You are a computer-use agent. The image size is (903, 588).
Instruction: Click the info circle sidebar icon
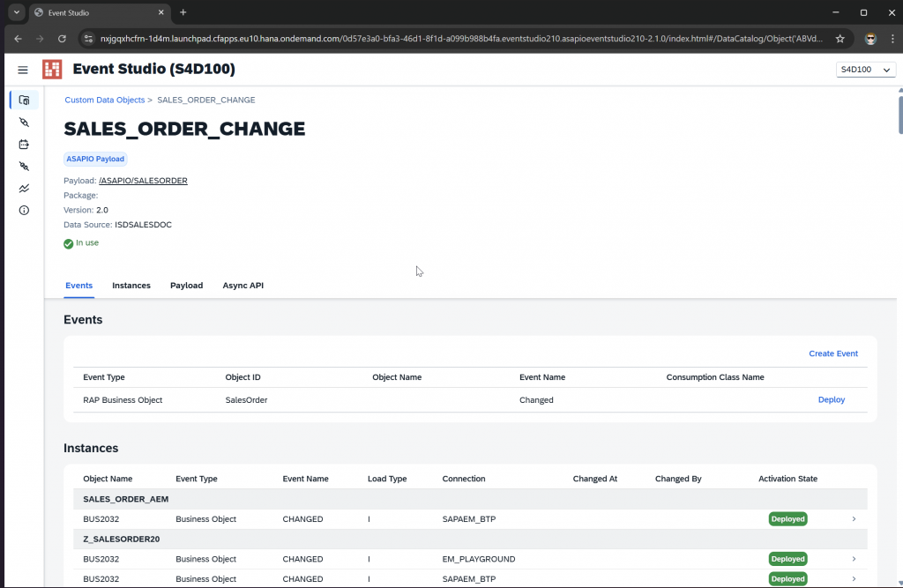[x=24, y=211]
